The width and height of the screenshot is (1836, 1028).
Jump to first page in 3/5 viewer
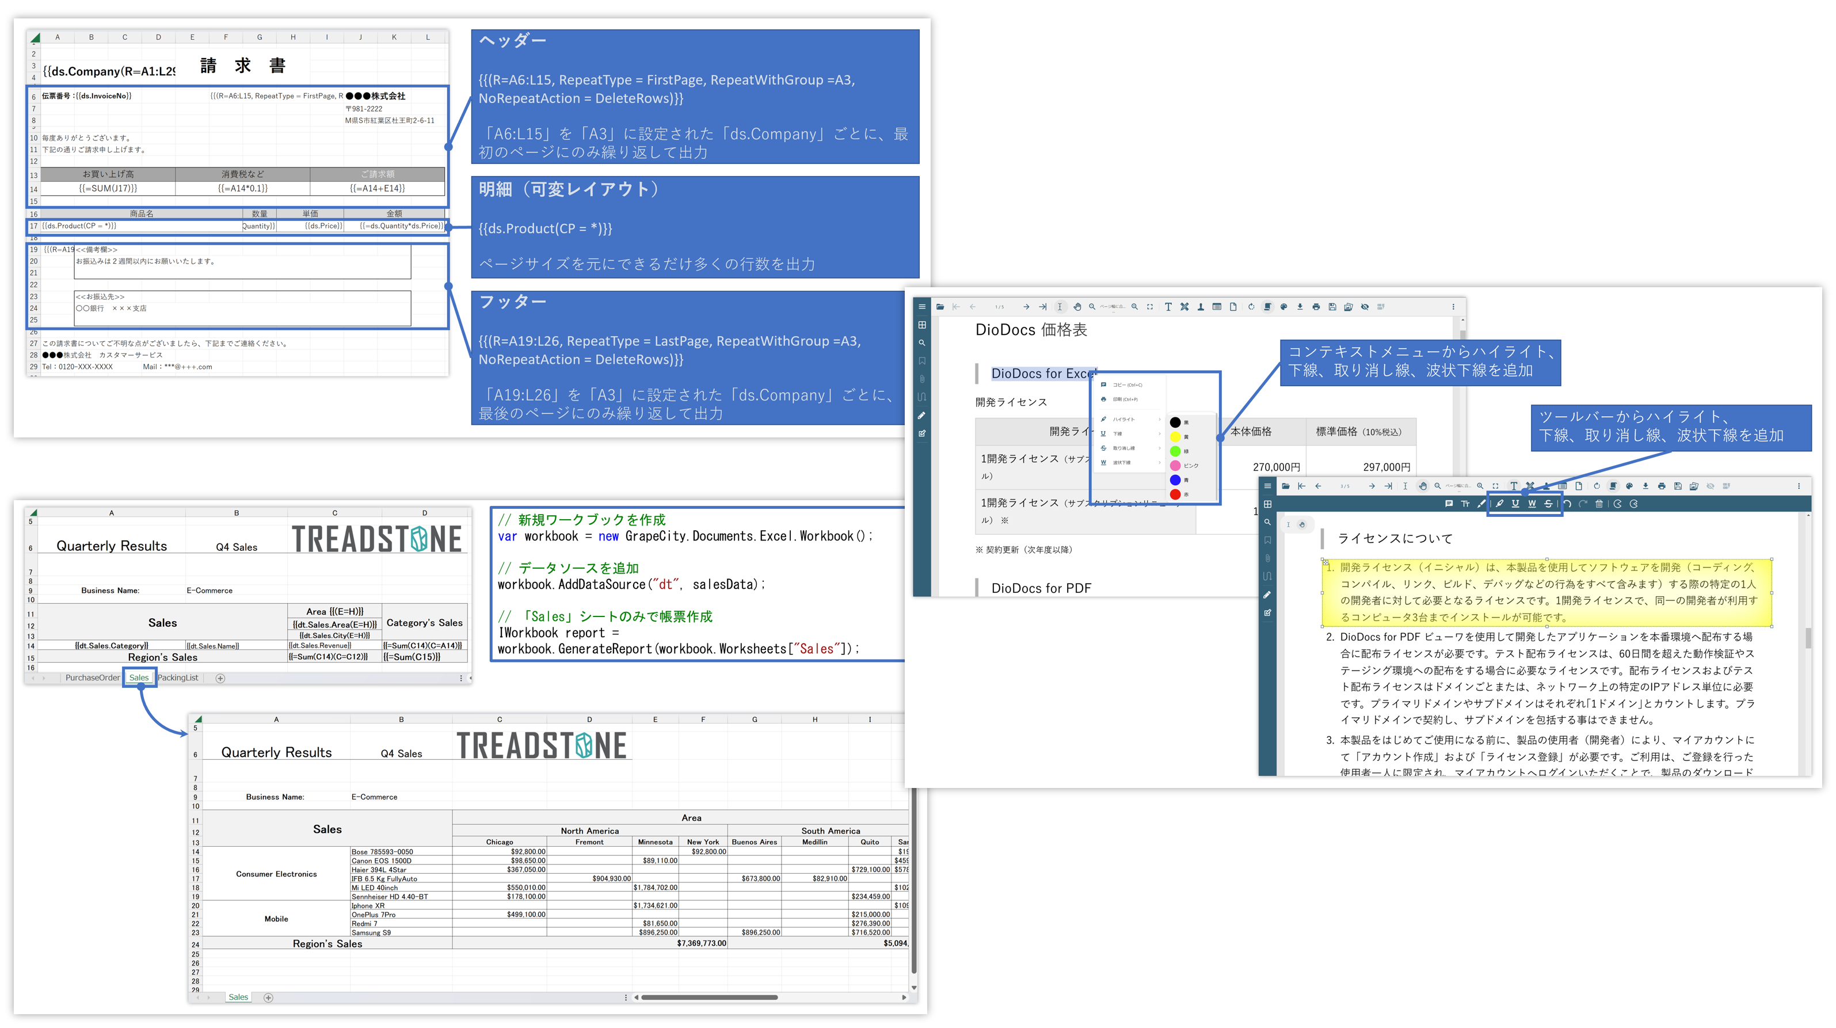[1301, 487]
